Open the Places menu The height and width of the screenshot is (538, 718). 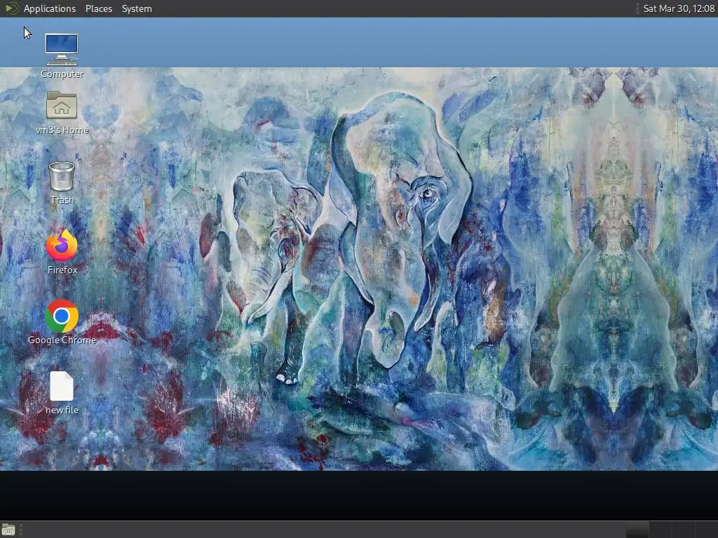tap(98, 8)
